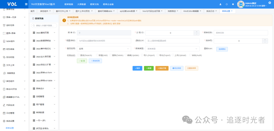The width and height of the screenshot is (274, 131).
Task: Expand (app)事件格式化 in menu list
Action: pyautogui.click(x=55, y=49)
